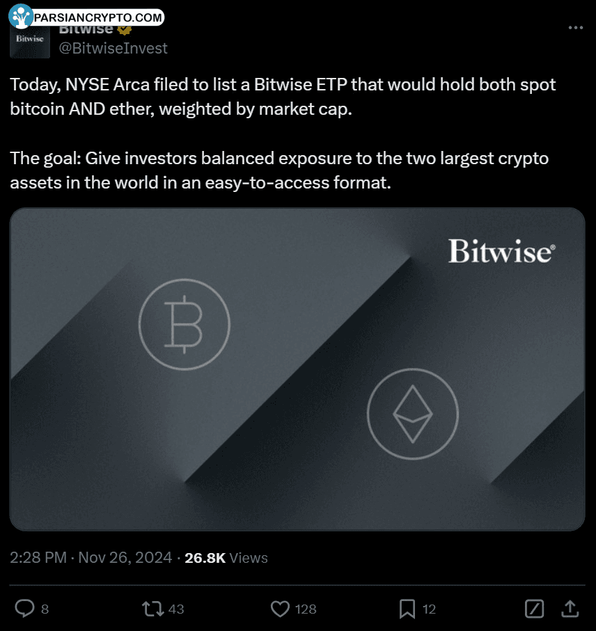Like the tweet with heart icon
Viewport: 596px width, 631px height.
coord(280,609)
